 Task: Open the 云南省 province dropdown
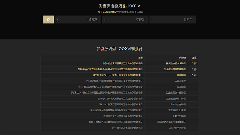(x=173, y=19)
